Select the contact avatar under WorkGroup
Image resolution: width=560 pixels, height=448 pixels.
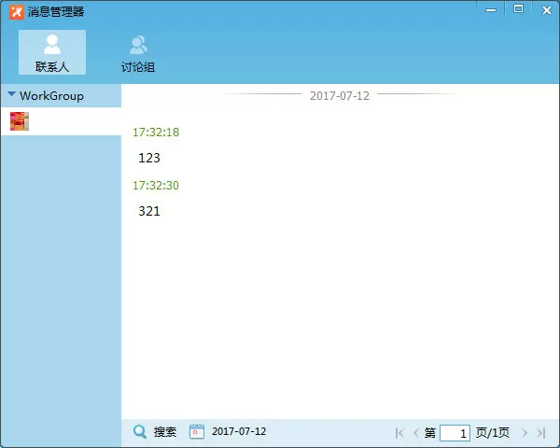[20, 121]
